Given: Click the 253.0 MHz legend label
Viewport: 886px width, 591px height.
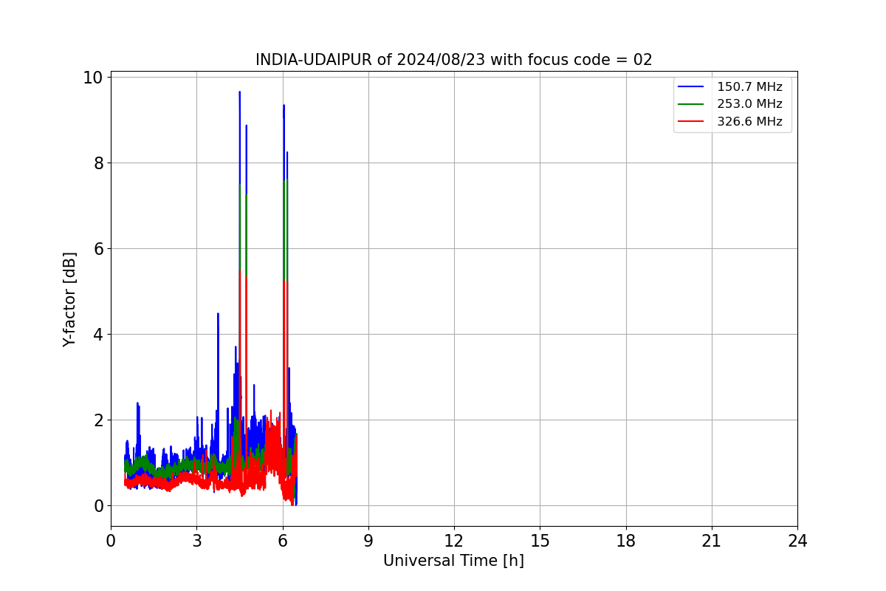Looking at the screenshot, I should (749, 104).
